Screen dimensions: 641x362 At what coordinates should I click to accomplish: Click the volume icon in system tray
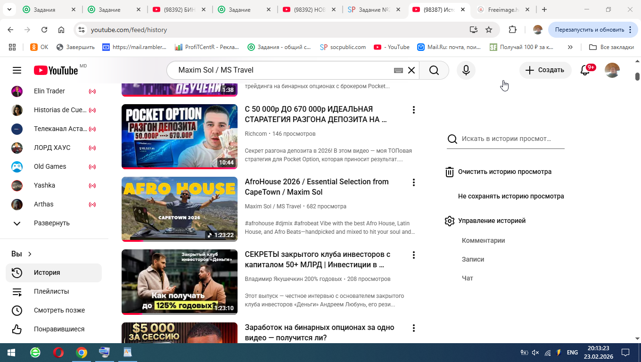pos(535,353)
